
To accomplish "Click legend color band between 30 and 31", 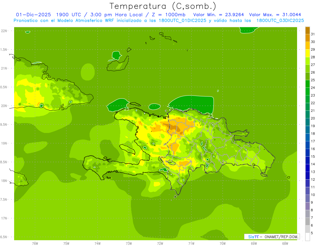I will click(307, 38).
